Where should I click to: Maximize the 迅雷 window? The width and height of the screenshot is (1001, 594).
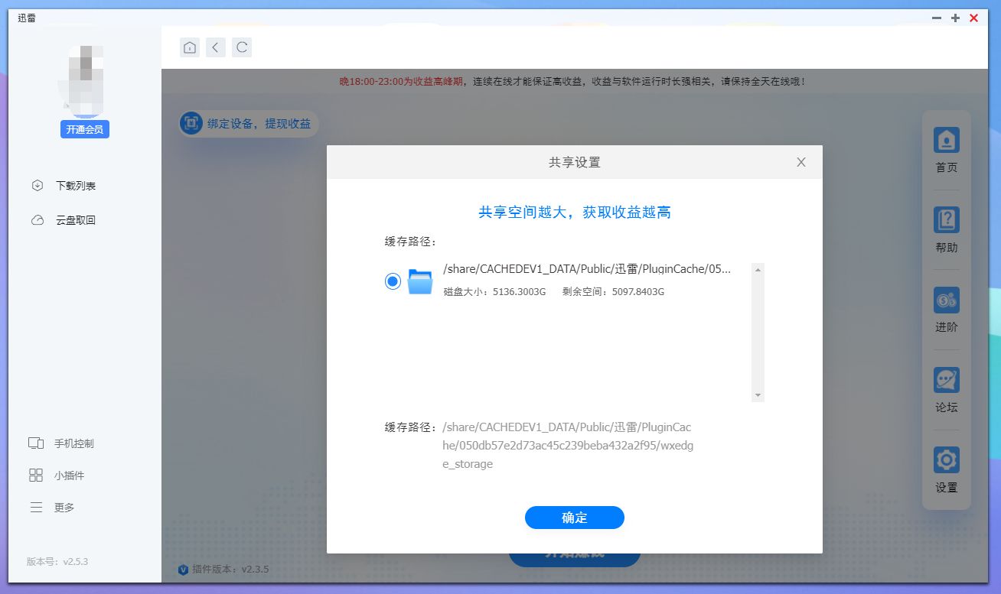(x=955, y=18)
